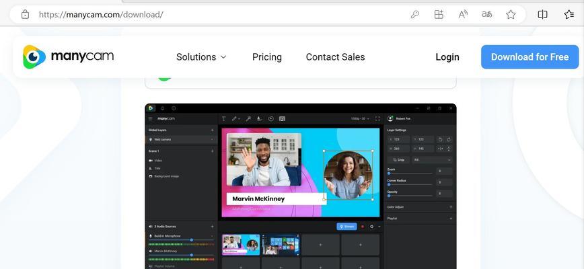Image resolution: width=584 pixels, height=269 pixels.
Task: Click the info circle icon in ManyCam preview title bar
Action: tap(174, 108)
